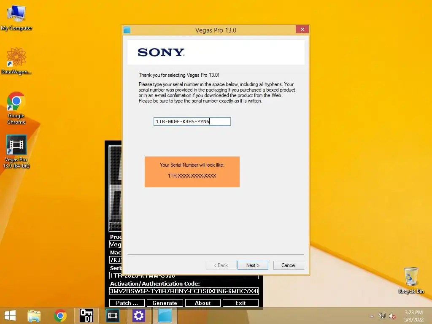Click the muted volume tray icon
The width and height of the screenshot is (432, 324).
click(392, 316)
